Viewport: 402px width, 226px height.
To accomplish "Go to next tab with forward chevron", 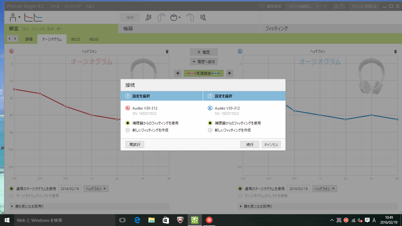I will [15, 39].
